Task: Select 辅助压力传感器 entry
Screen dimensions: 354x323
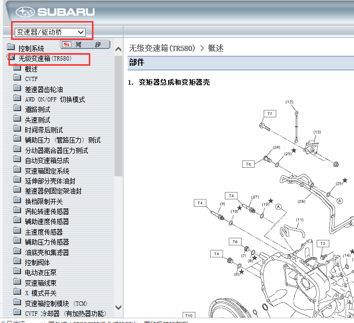Action: pos(47,242)
